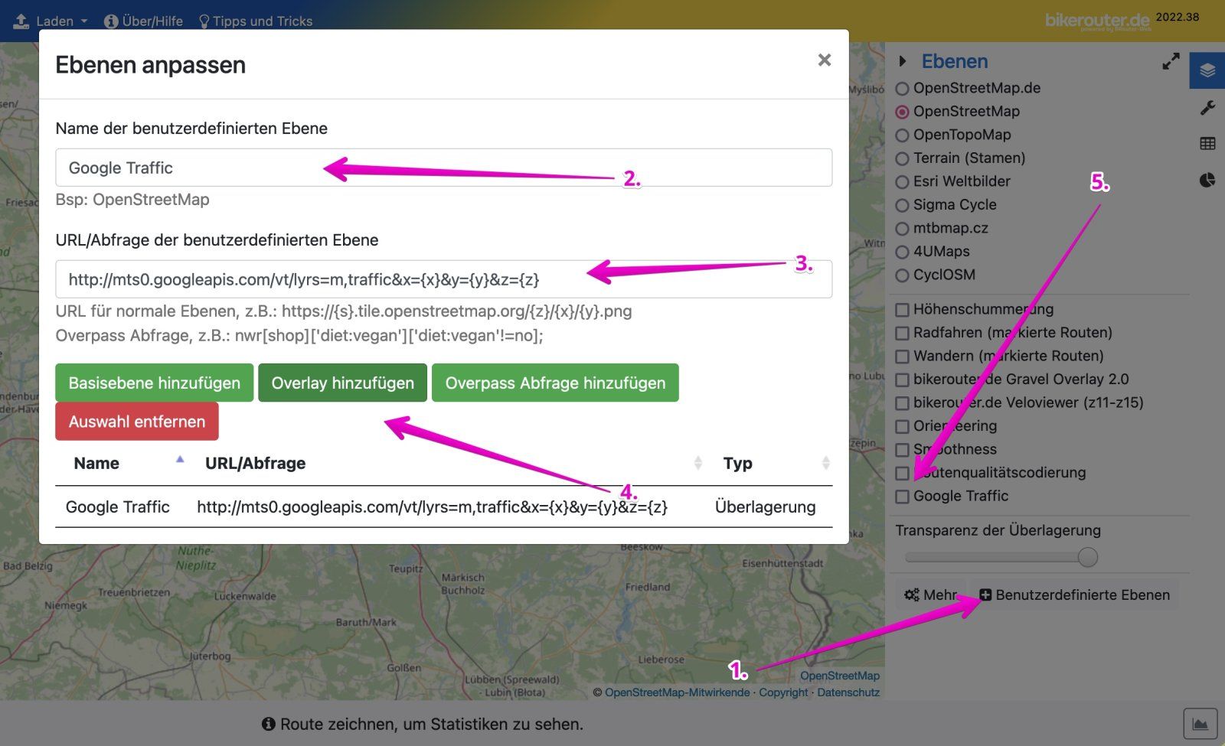
Task: Click Overlay hinzufügen button
Action: point(342,383)
